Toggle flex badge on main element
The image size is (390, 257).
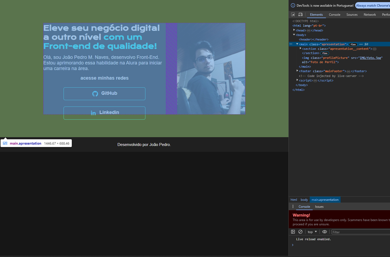pyautogui.click(x=353, y=44)
